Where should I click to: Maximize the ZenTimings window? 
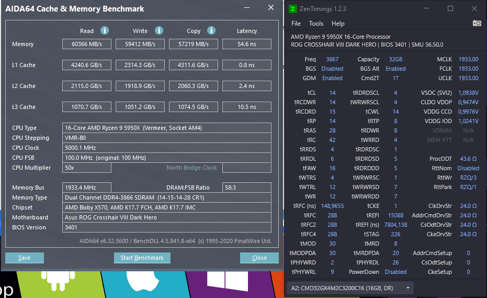click(450, 9)
